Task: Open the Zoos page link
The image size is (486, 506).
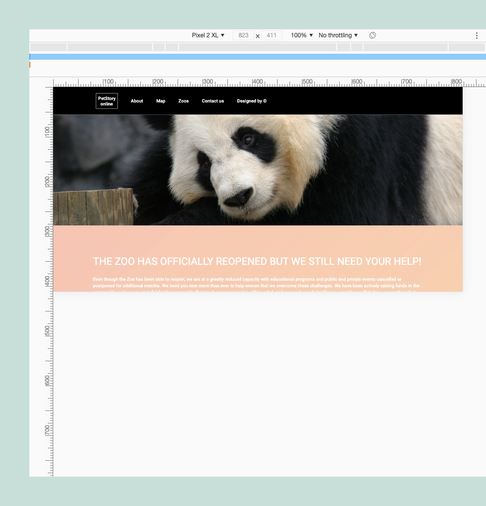Action: (x=183, y=101)
